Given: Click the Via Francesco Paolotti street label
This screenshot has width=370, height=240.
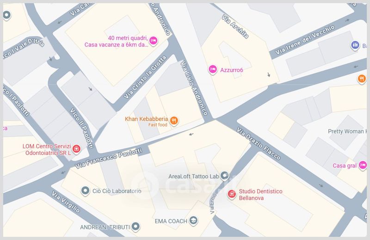Looking at the screenshot, I should 109,158.
